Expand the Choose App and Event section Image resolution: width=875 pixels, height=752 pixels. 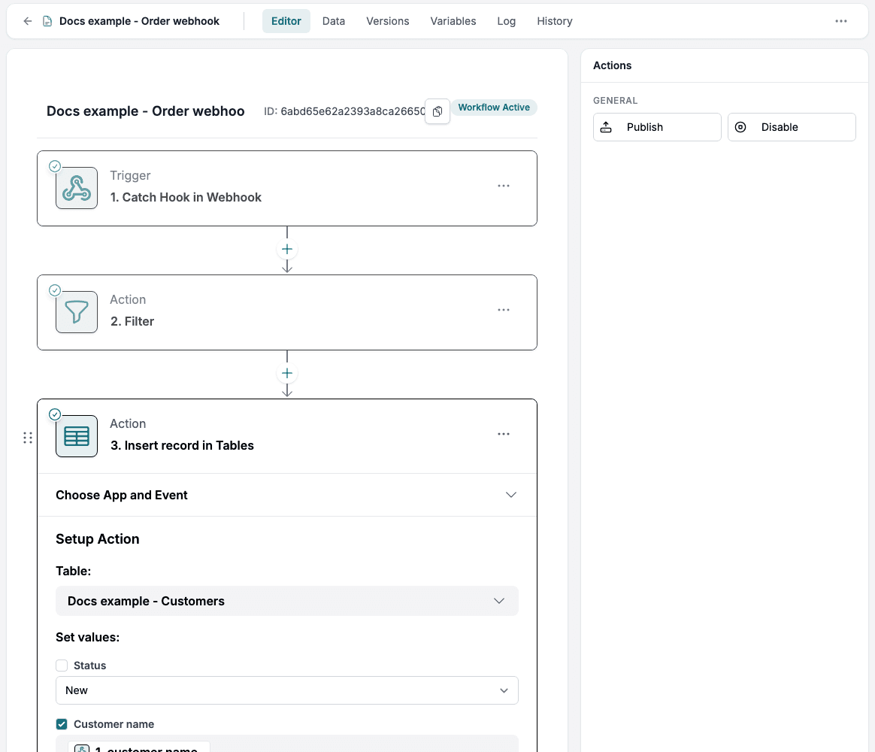[x=287, y=495]
